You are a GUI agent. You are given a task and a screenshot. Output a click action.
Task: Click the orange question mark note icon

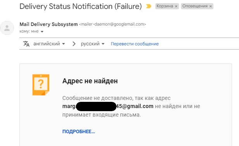(x=41, y=85)
